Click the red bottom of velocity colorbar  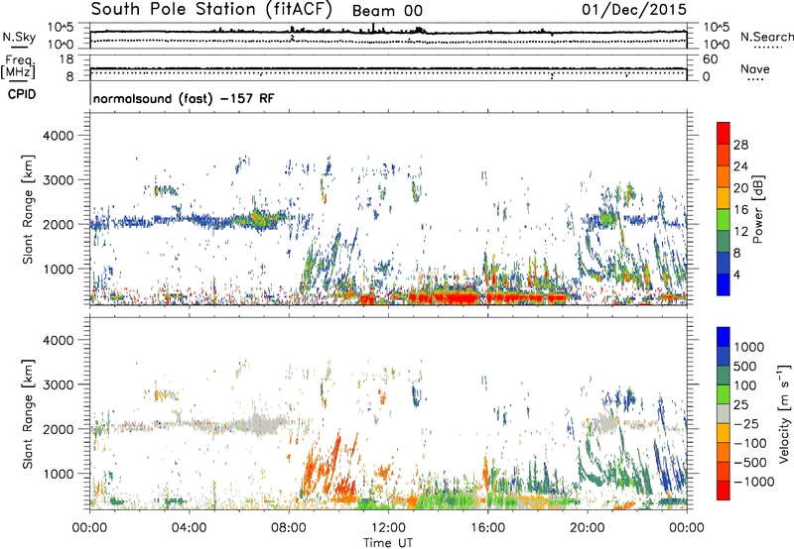(724, 491)
